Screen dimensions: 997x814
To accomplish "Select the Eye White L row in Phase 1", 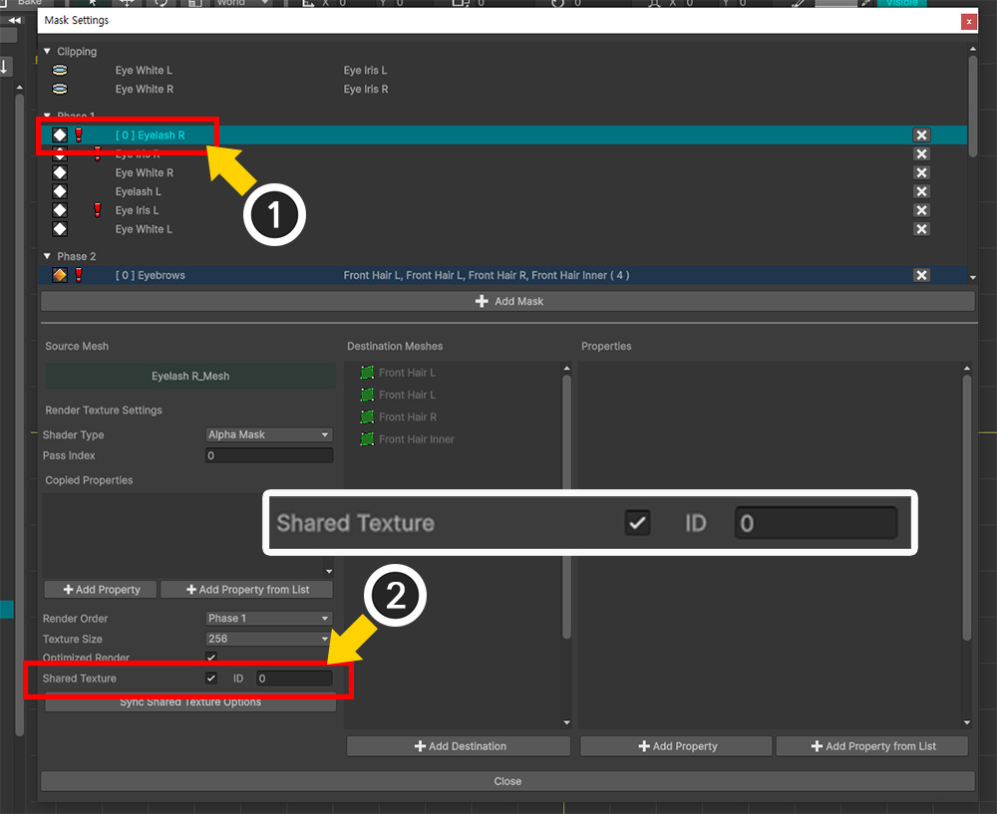I will pos(502,229).
